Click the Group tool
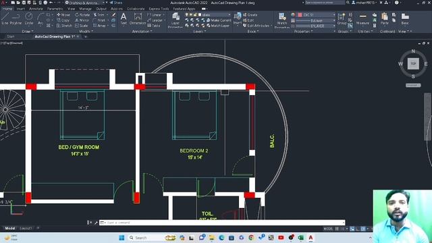Screen dimensions: 432x243 point(342,19)
